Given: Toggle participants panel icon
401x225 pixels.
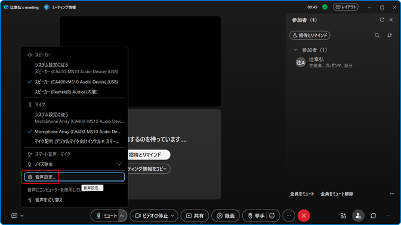Looking at the screenshot, I should tap(358, 216).
